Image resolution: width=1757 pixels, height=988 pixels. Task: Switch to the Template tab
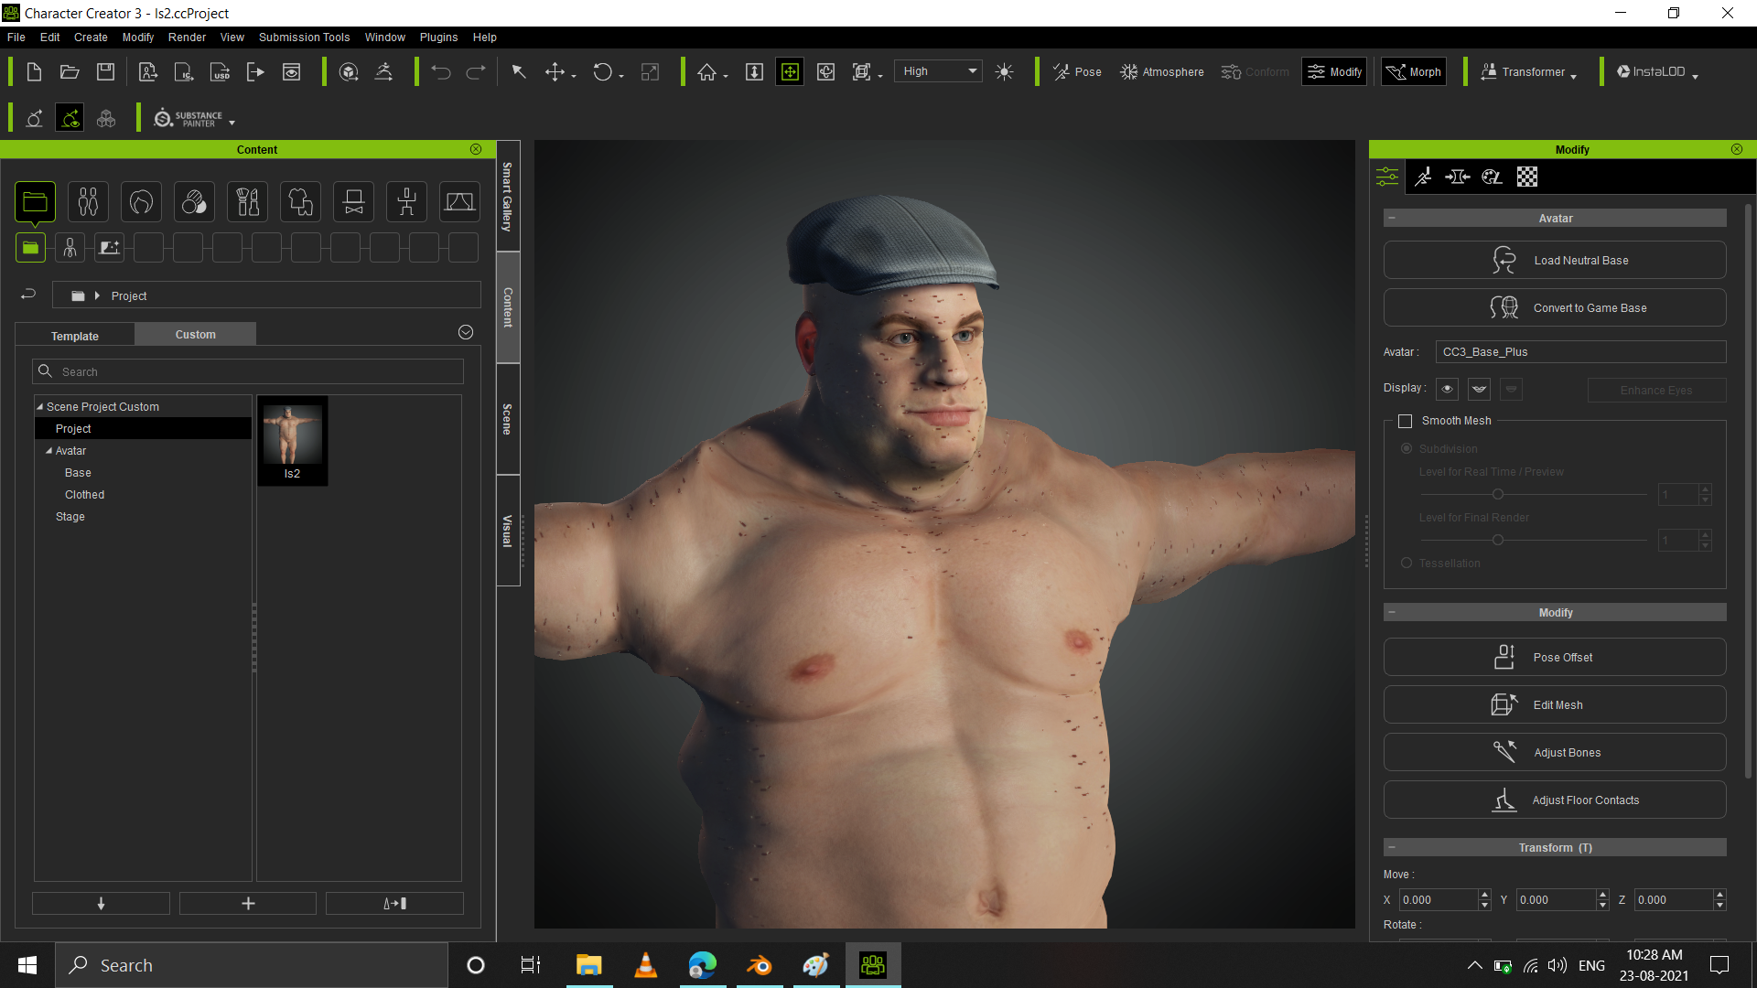pos(75,336)
